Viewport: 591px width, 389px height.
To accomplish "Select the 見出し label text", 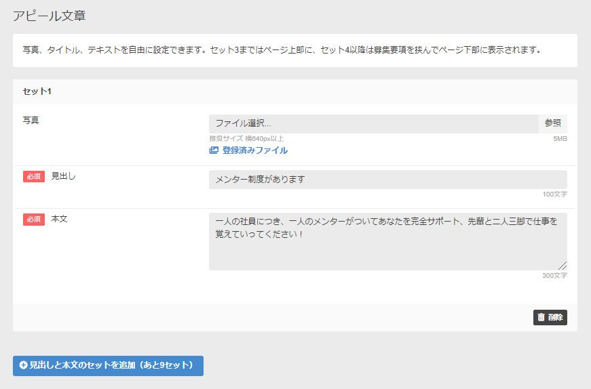I will [64, 176].
